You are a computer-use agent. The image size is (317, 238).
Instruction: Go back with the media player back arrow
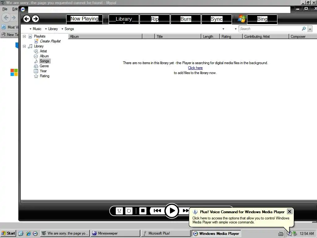point(27,19)
